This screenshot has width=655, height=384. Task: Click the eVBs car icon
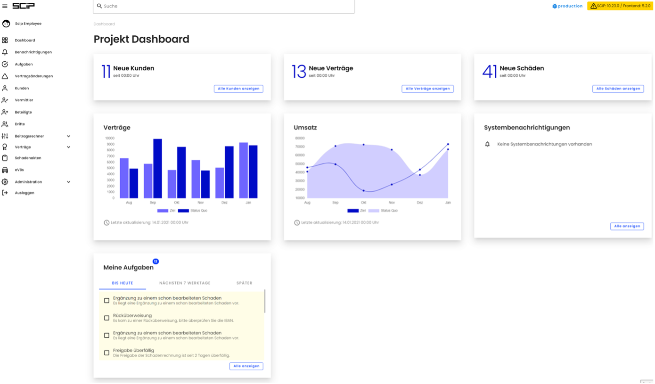[5, 170]
